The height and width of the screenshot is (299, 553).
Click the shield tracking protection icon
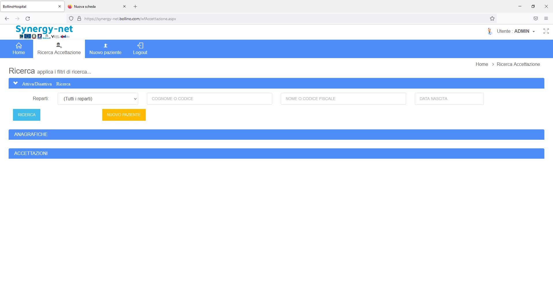click(x=71, y=19)
